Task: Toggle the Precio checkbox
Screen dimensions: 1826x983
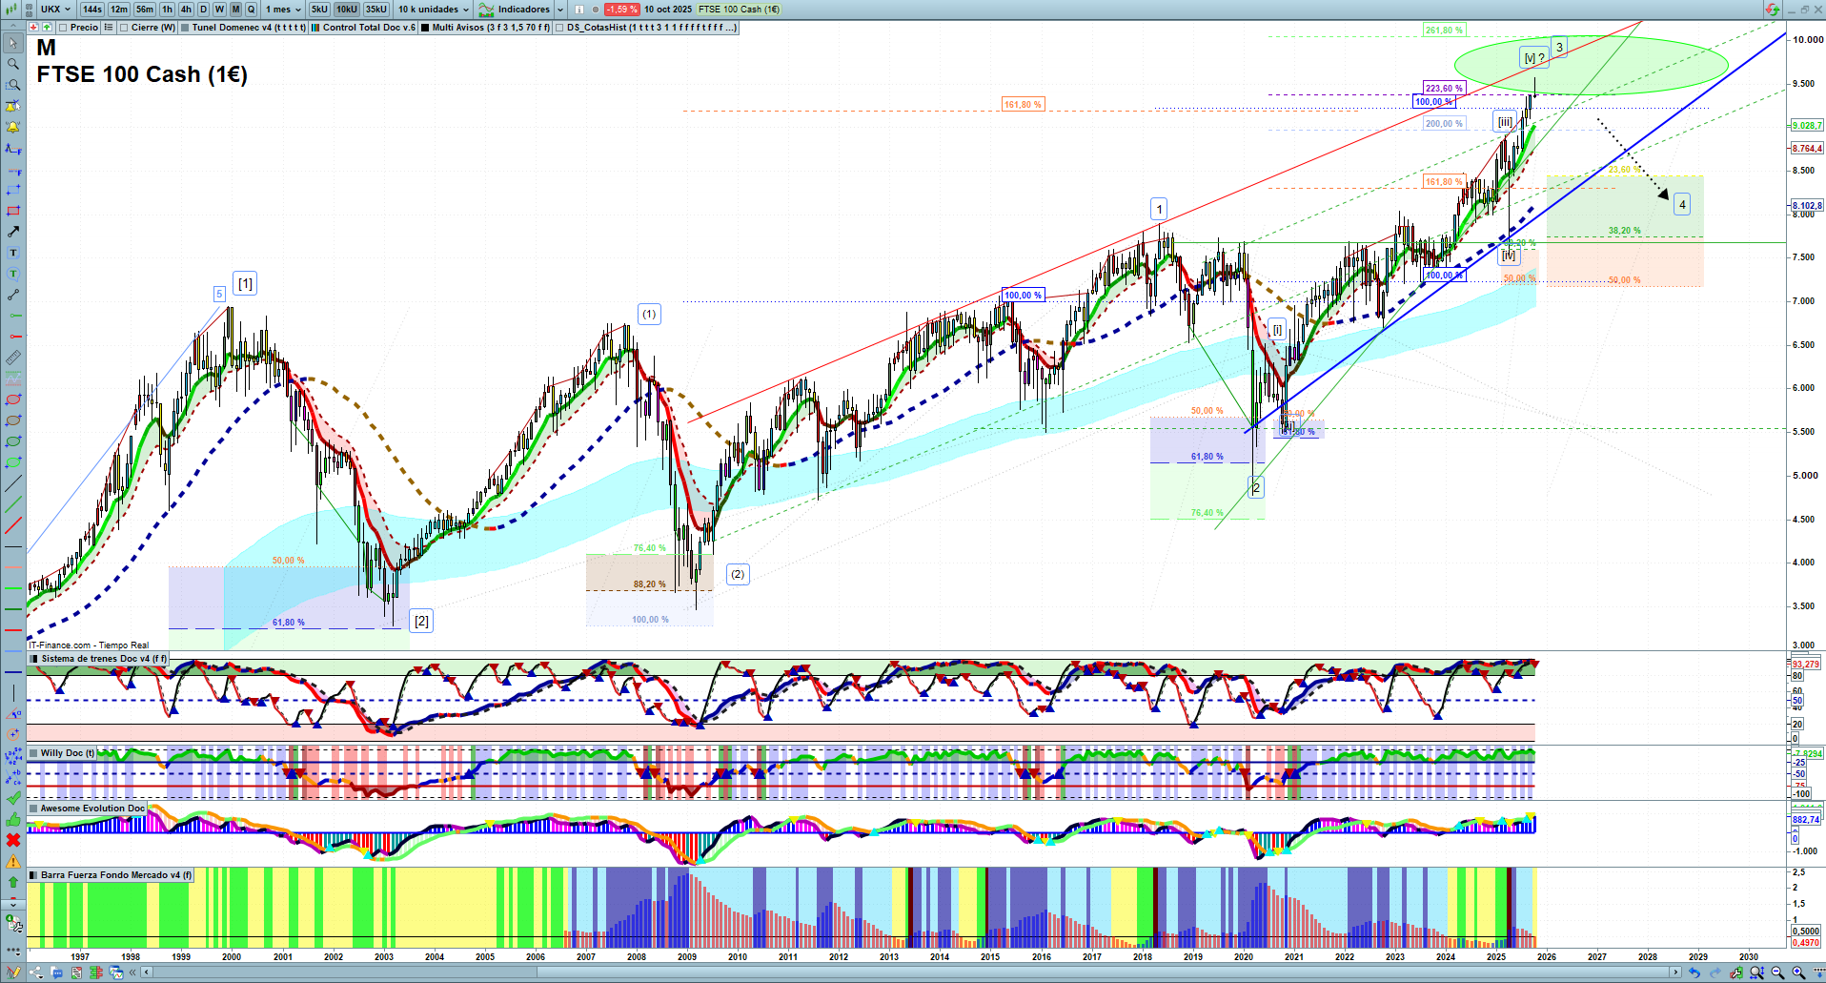Action: 65,28
